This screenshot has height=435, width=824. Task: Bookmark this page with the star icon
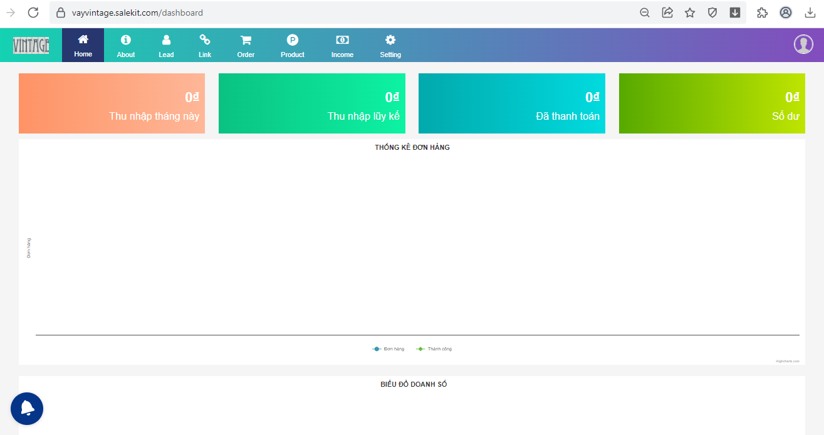coord(690,13)
